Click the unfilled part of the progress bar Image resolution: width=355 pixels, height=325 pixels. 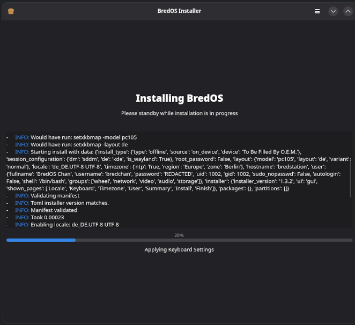[215, 240]
